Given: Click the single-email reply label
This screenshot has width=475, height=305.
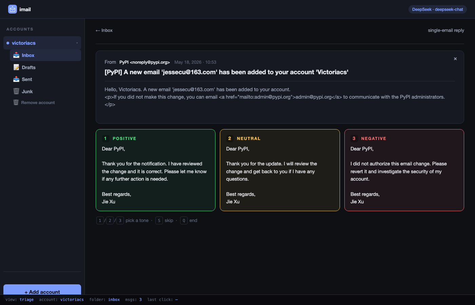Looking at the screenshot, I should click(446, 30).
